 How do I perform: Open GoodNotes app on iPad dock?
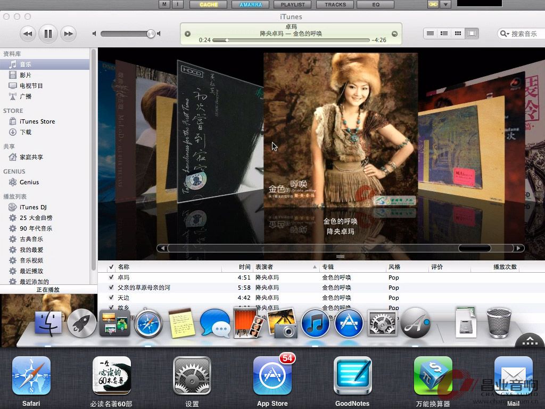pos(352,375)
